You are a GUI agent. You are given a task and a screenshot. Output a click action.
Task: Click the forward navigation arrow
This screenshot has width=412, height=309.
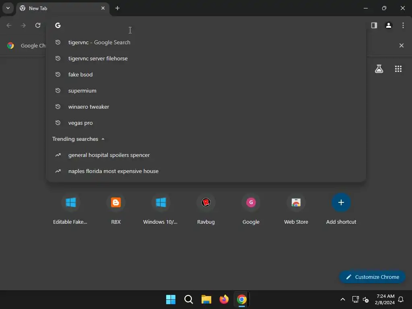[23, 25]
